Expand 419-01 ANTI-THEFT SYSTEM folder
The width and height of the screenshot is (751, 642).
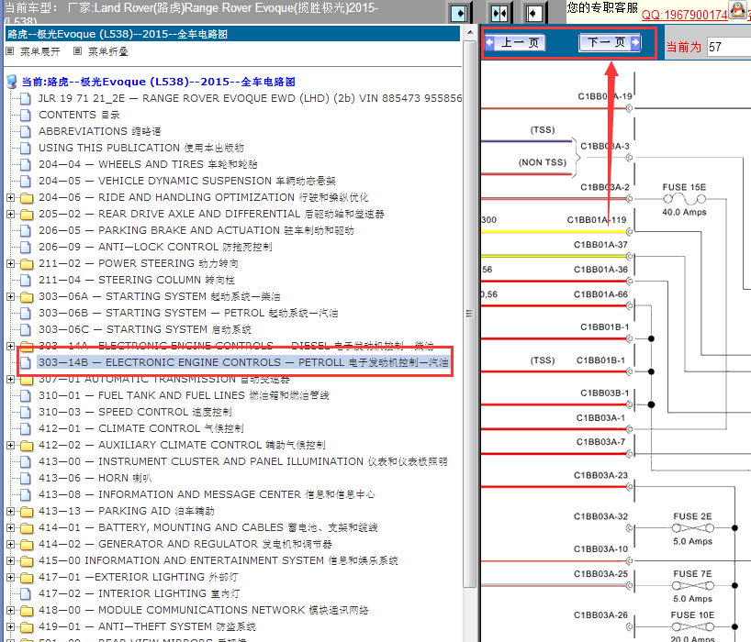pos(10,626)
